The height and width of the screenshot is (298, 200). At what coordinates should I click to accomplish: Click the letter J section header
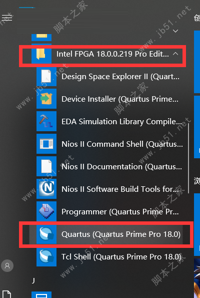pos(33,280)
